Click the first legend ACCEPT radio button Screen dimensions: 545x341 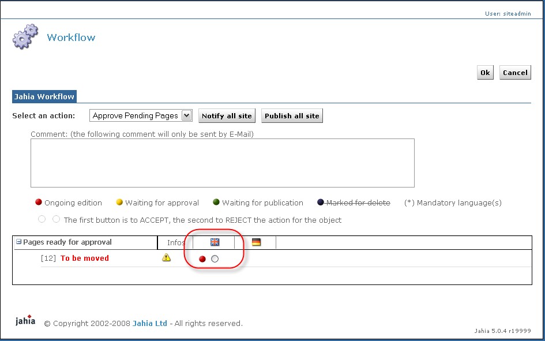42,219
